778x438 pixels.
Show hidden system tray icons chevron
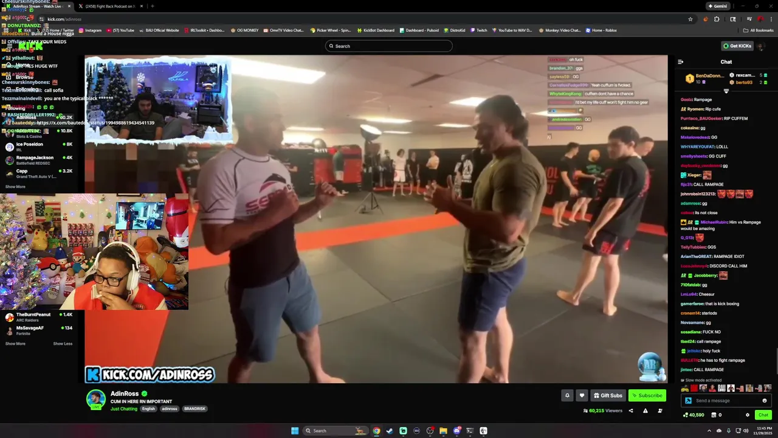pos(709,431)
